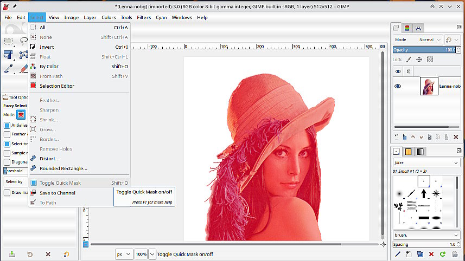Image resolution: width=465 pixels, height=261 pixels.
Task: Select the large arrow brush thumbnail
Action: pyautogui.click(x=423, y=193)
